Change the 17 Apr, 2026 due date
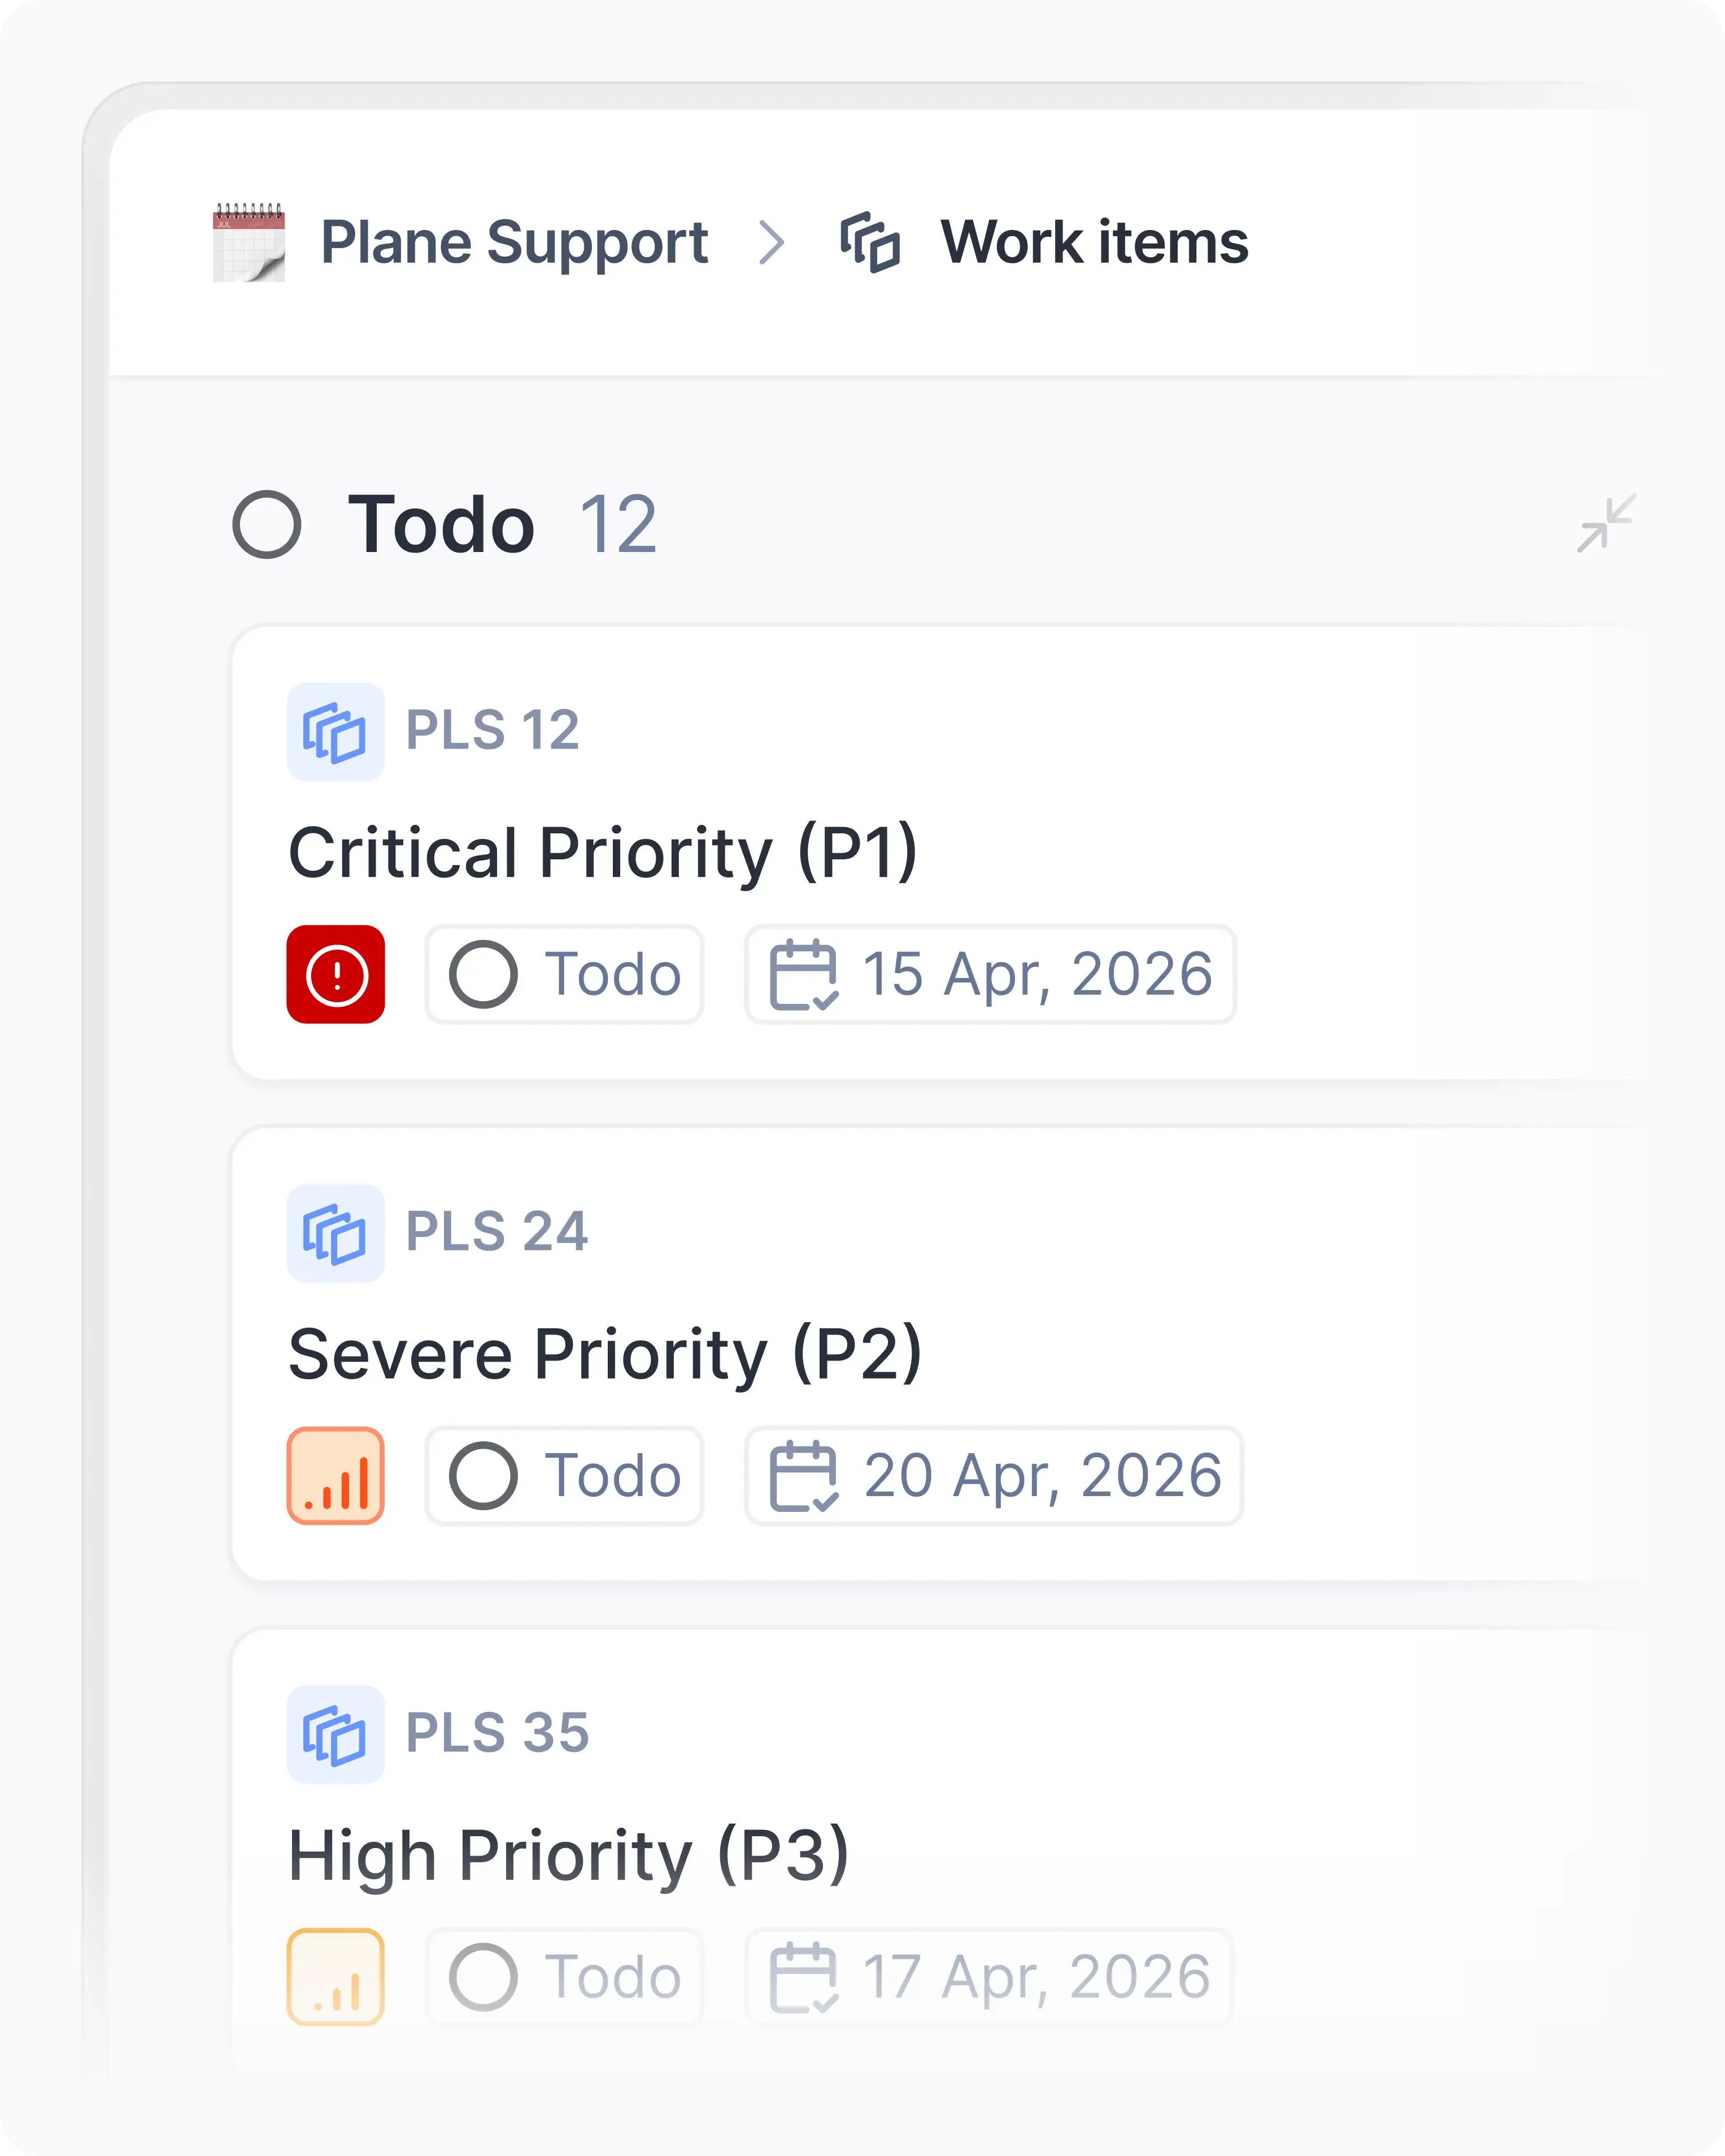 coord(989,1977)
